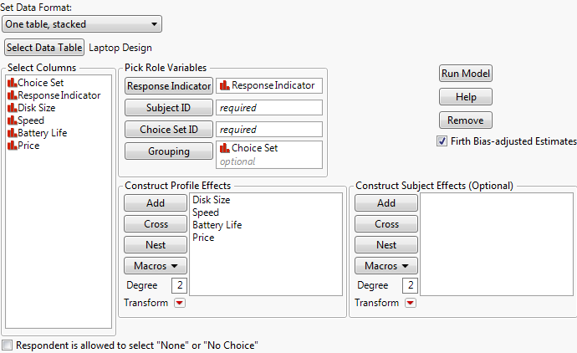Click icon in Response Indicator role box
The image size is (577, 353).
coord(224,85)
